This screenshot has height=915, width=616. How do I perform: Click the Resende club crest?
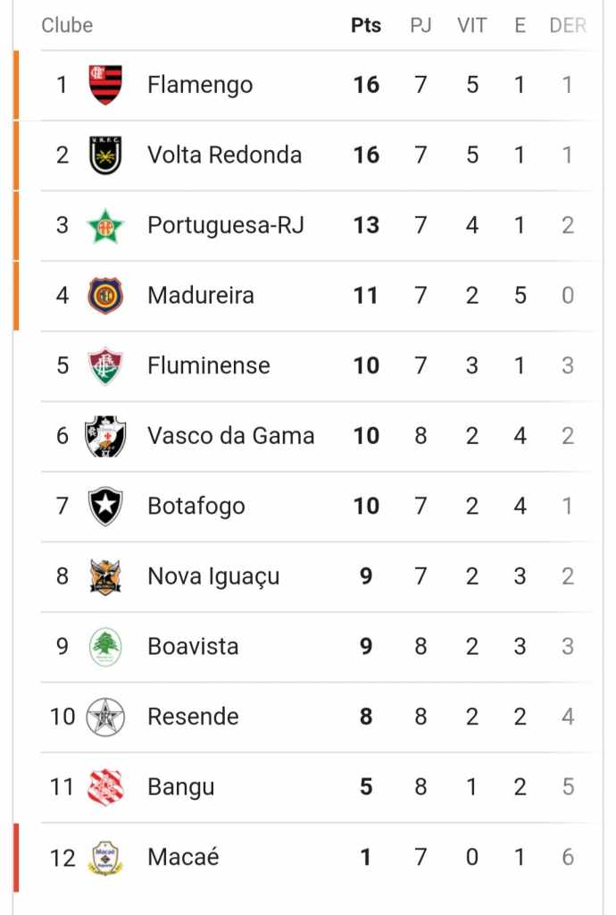pyautogui.click(x=105, y=717)
